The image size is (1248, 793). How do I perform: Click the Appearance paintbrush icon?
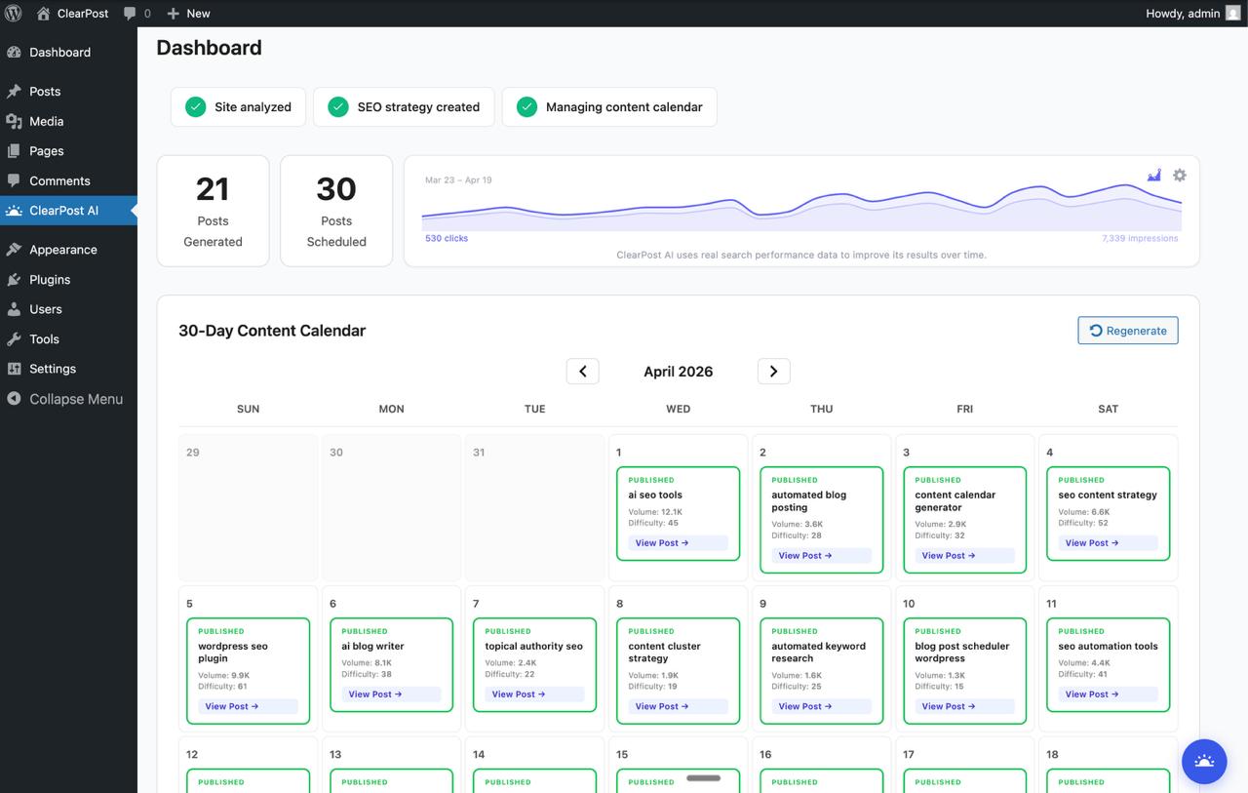[x=14, y=250]
